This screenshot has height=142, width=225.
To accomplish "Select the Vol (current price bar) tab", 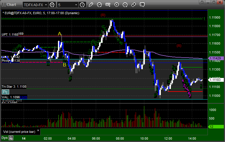I will (x=19, y=132).
